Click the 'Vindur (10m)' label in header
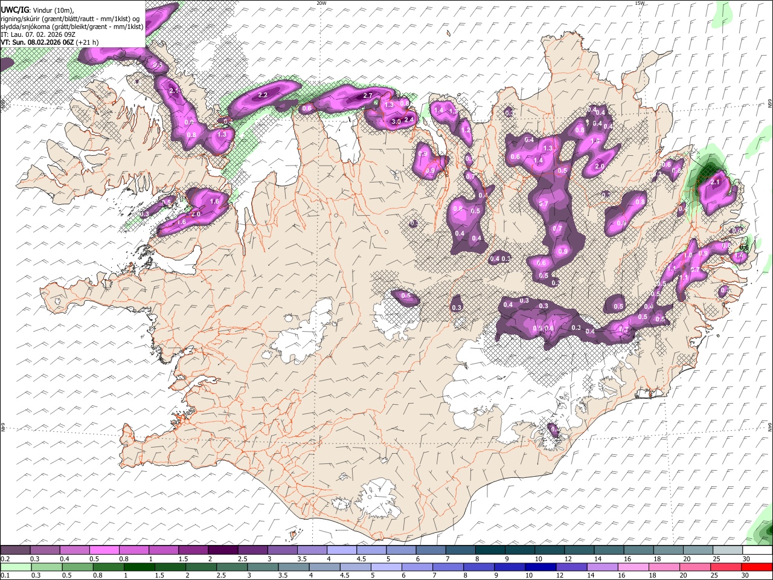 click(x=53, y=10)
